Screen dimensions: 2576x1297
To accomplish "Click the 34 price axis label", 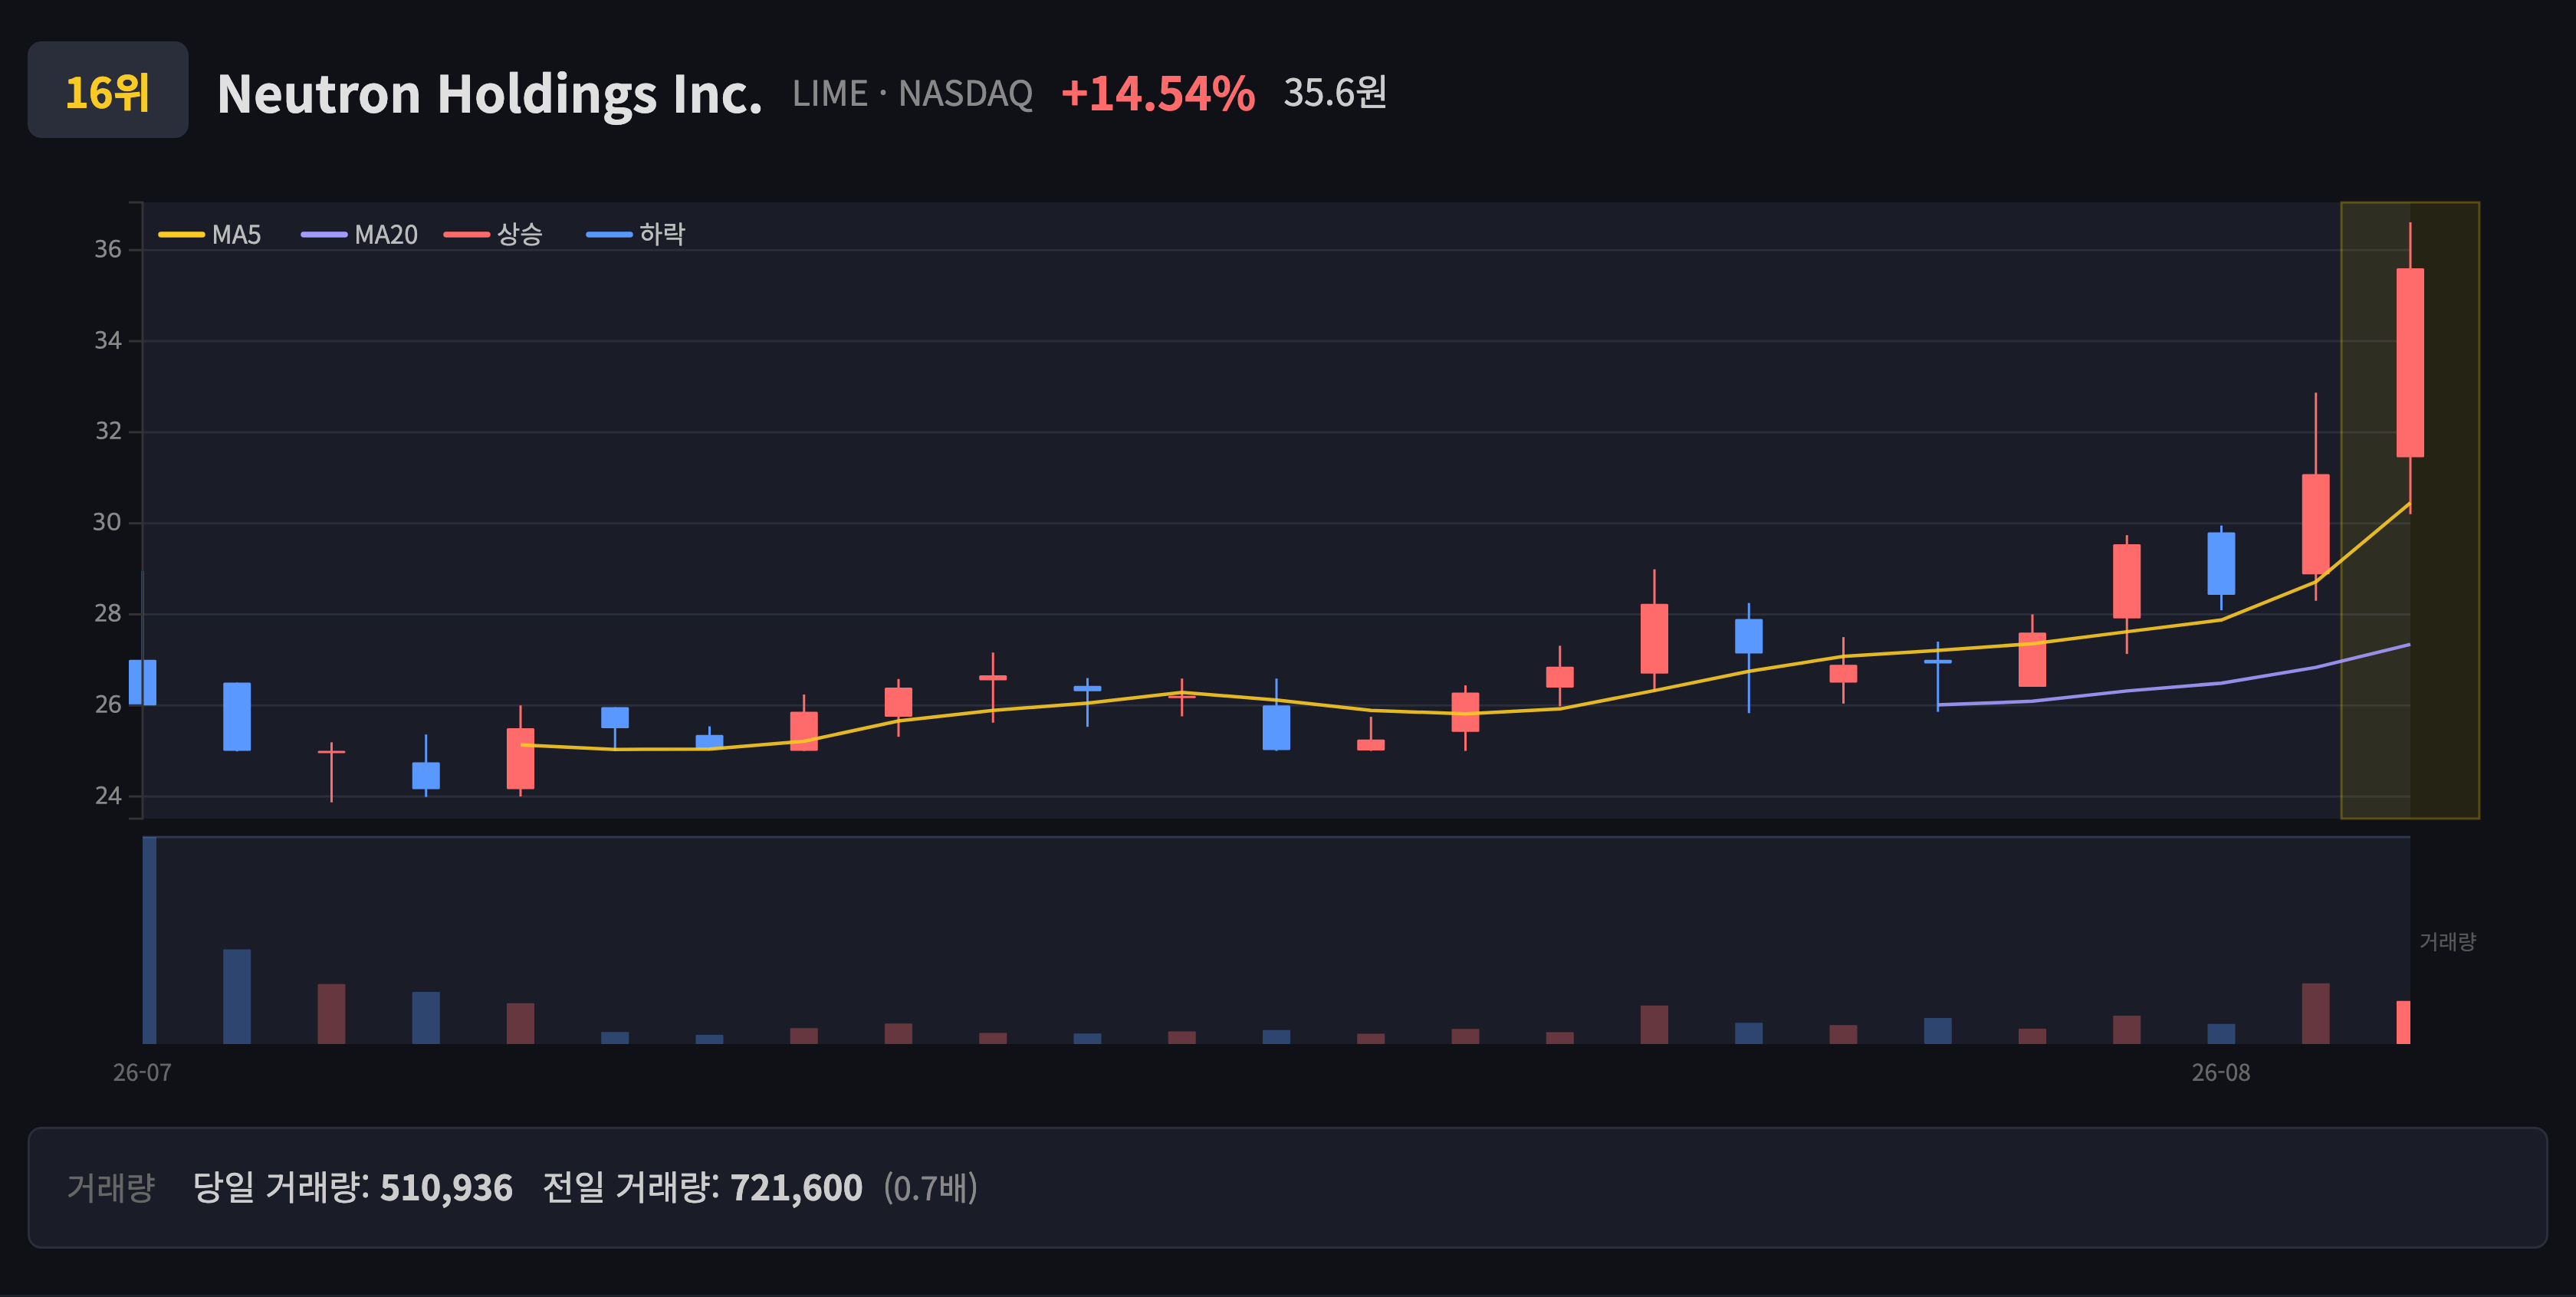I will pyautogui.click(x=108, y=340).
